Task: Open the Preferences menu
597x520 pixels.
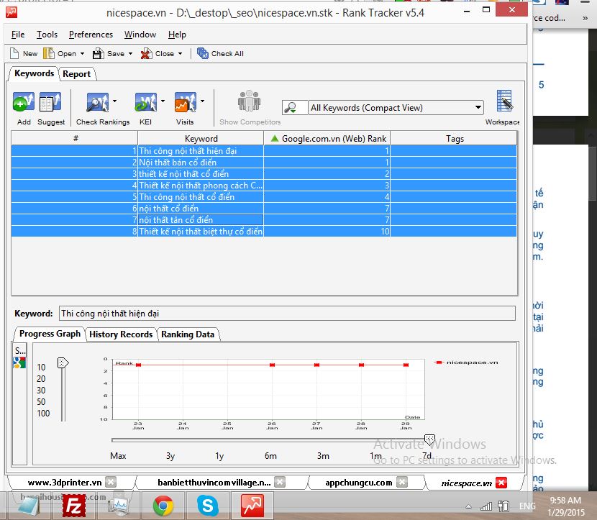Action: (91, 35)
